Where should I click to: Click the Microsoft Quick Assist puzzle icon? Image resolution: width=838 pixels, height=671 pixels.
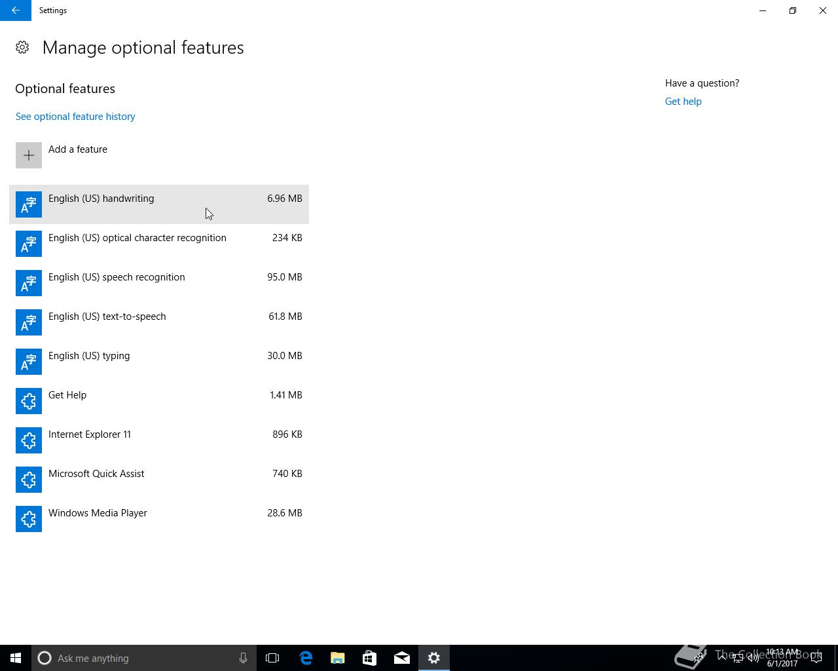pyautogui.click(x=29, y=480)
